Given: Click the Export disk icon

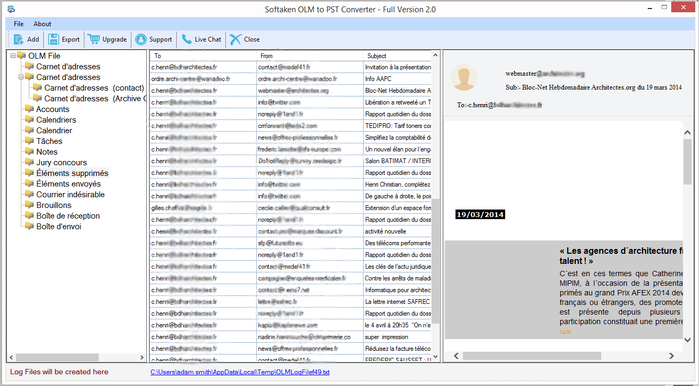Looking at the screenshot, I should click(x=53, y=39).
